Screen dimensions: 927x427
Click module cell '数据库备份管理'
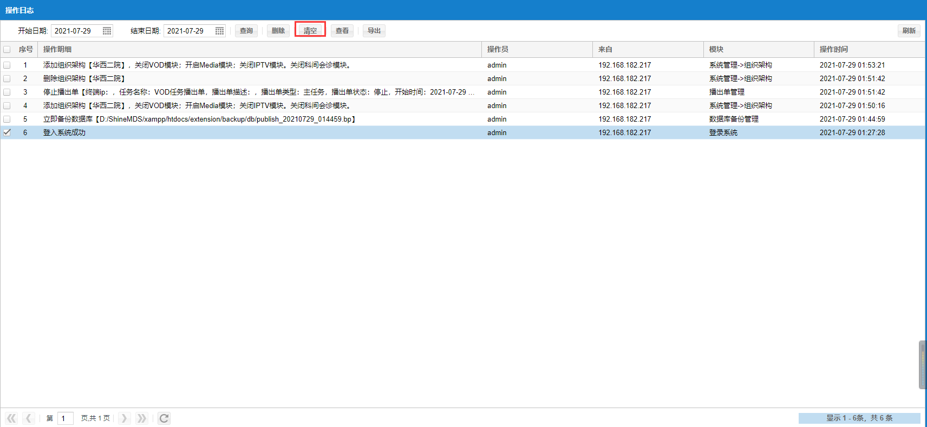pyautogui.click(x=734, y=119)
